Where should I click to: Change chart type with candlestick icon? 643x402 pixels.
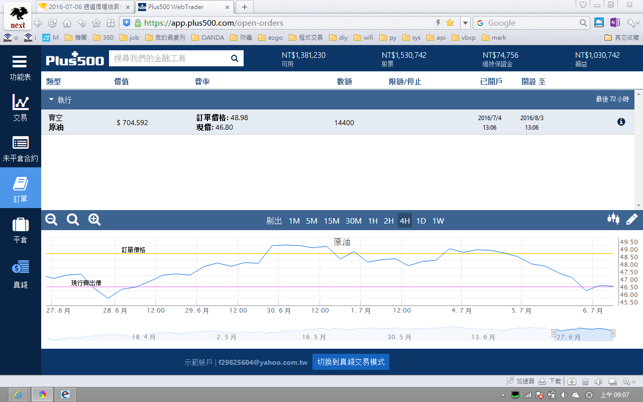[613, 219]
